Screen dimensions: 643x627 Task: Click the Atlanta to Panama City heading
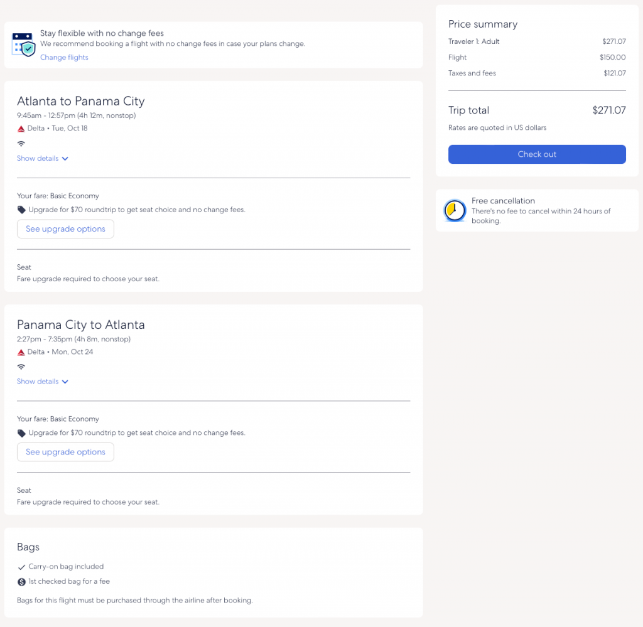click(x=81, y=101)
